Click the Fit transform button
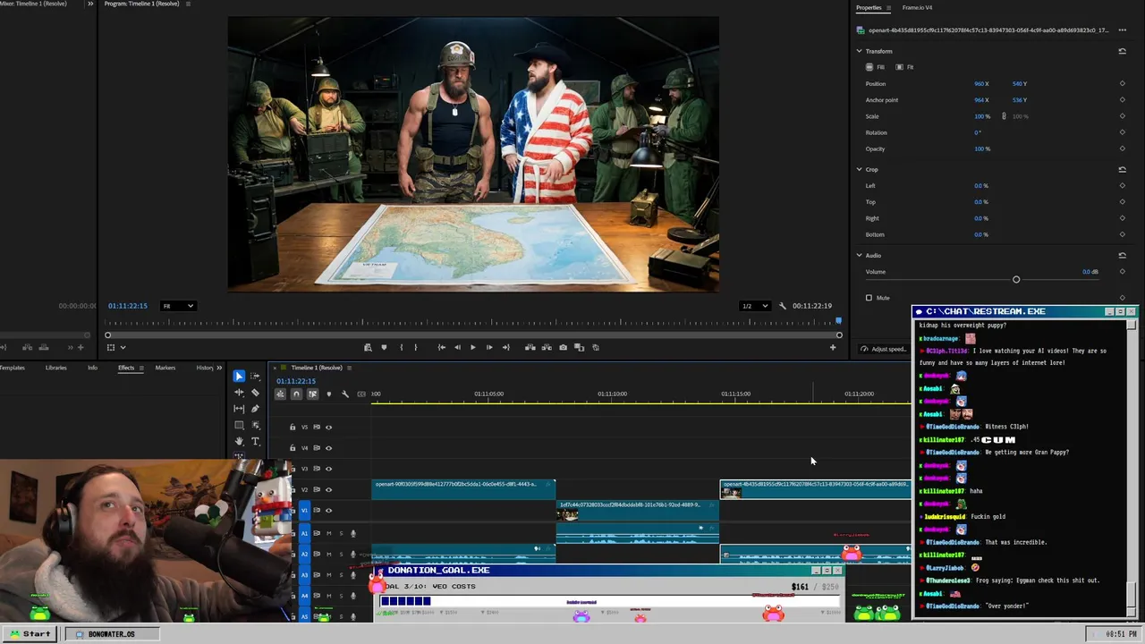The image size is (1145, 644). (905, 67)
